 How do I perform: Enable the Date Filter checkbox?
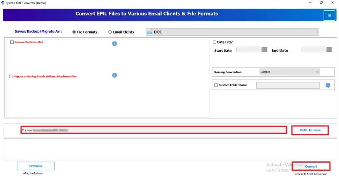(215, 42)
